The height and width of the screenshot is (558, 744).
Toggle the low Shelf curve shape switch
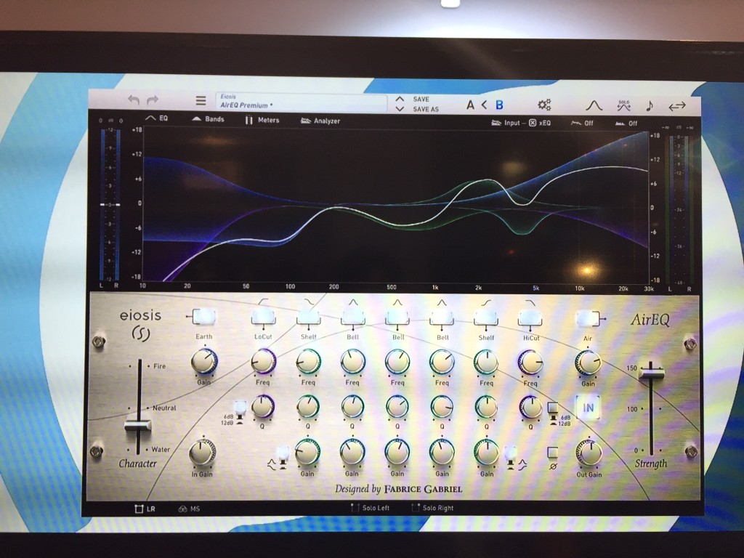coord(283,452)
